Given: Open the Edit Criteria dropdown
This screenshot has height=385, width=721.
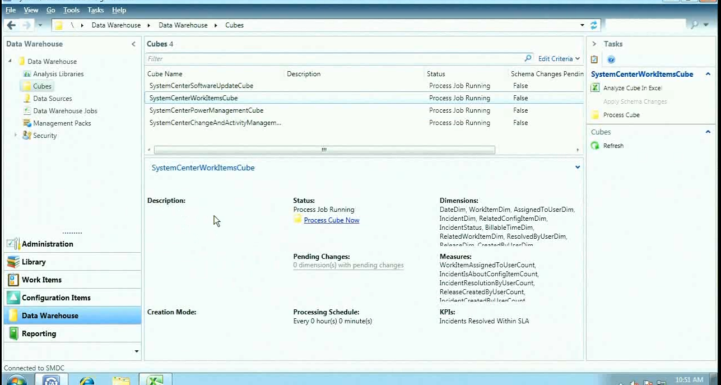Looking at the screenshot, I should [559, 58].
